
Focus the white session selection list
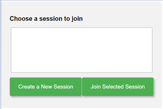81,50
